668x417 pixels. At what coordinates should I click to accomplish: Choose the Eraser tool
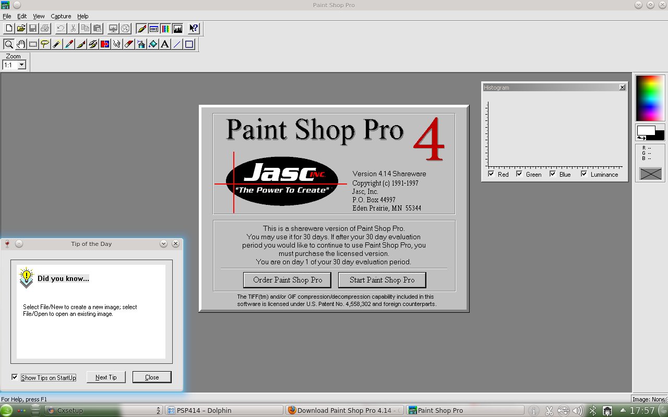click(x=129, y=44)
